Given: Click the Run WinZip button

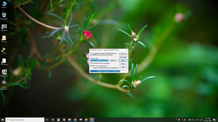Looking at the screenshot, I should 123,57.
